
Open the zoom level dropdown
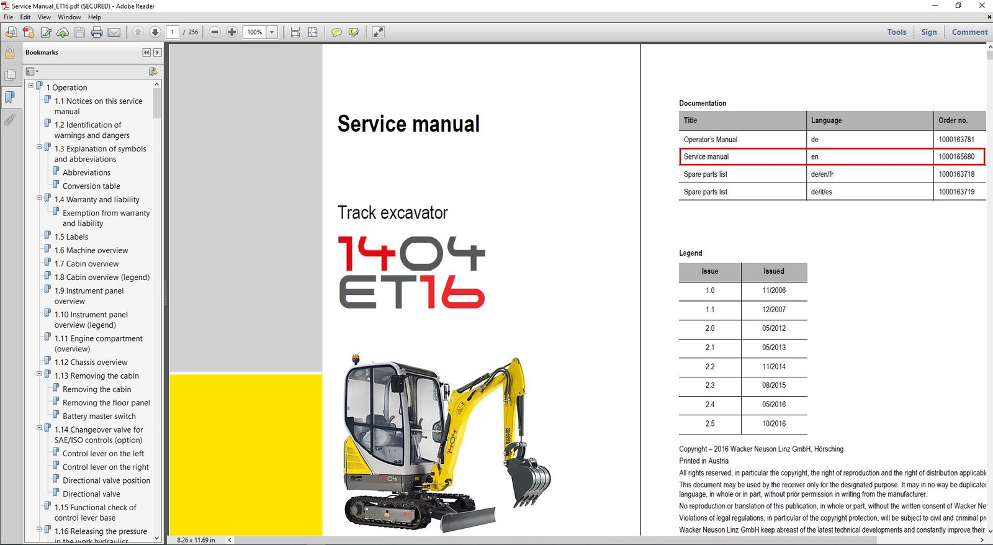coord(272,32)
